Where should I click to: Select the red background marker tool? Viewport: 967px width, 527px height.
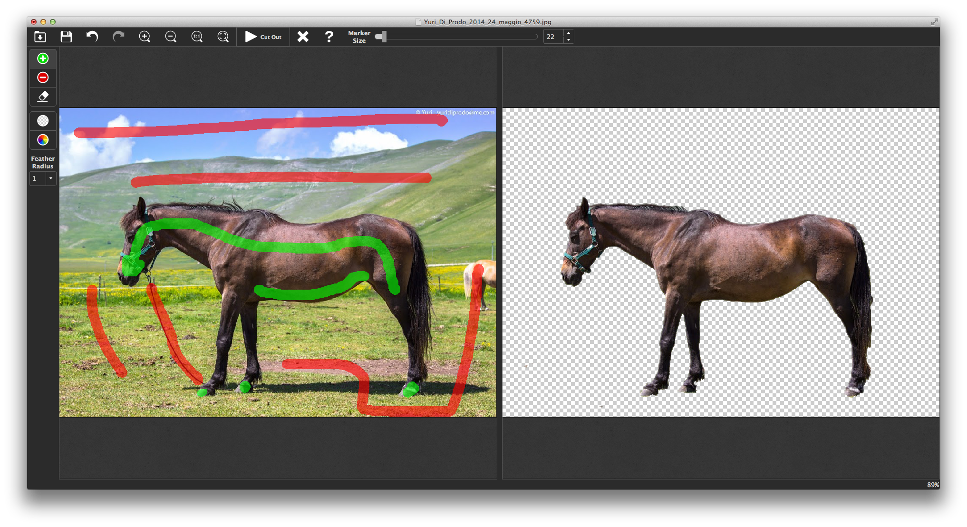(43, 78)
